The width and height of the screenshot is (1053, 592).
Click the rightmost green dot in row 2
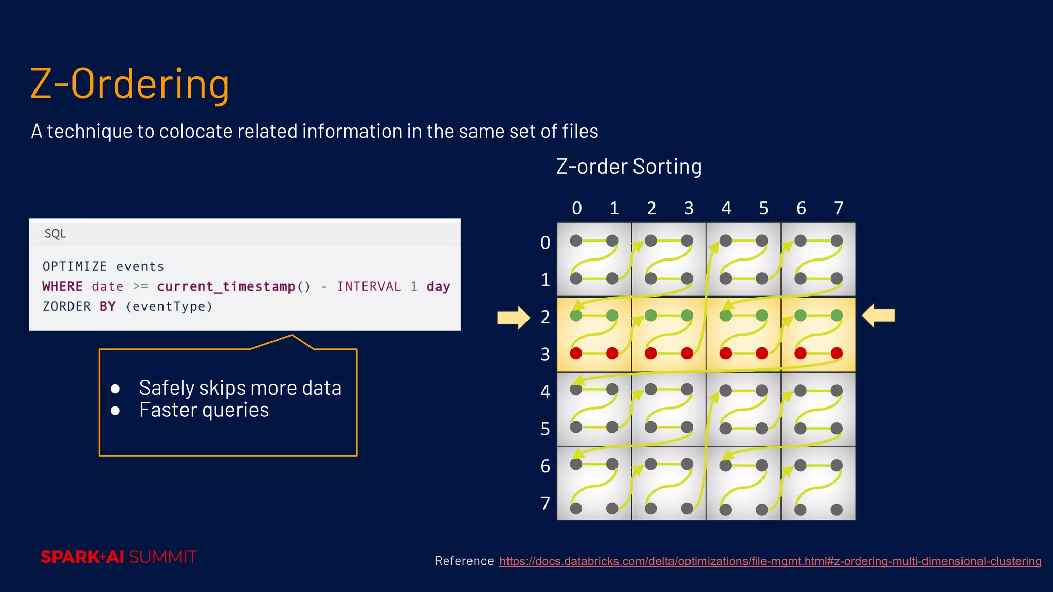(x=837, y=315)
